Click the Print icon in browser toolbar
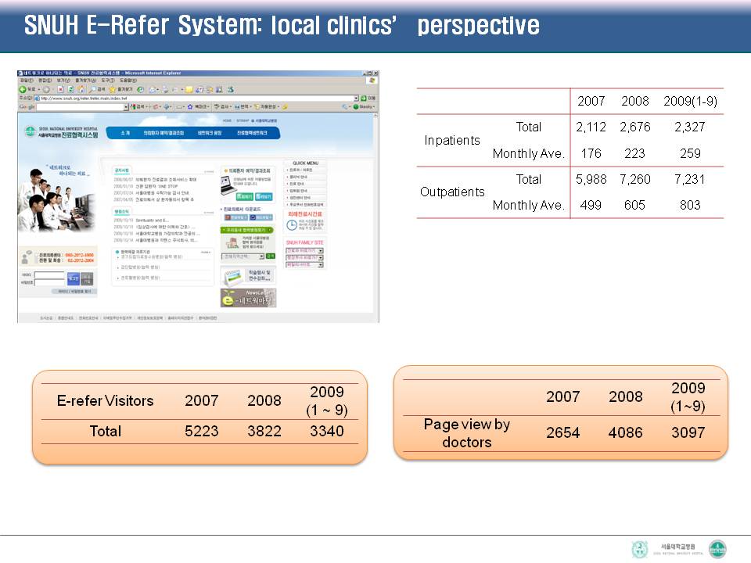The width and height of the screenshot is (751, 563). pos(166,89)
